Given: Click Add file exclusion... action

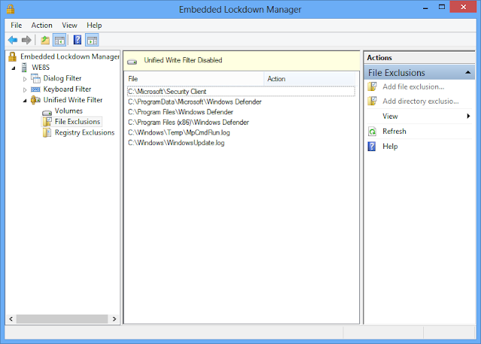Looking at the screenshot, I should click(413, 87).
